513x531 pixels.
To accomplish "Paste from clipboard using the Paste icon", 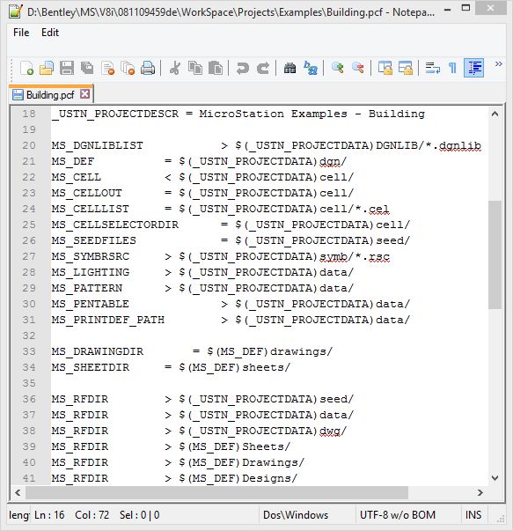I will pyautogui.click(x=216, y=68).
